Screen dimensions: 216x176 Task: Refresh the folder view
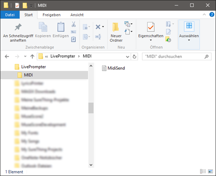coord(135,57)
